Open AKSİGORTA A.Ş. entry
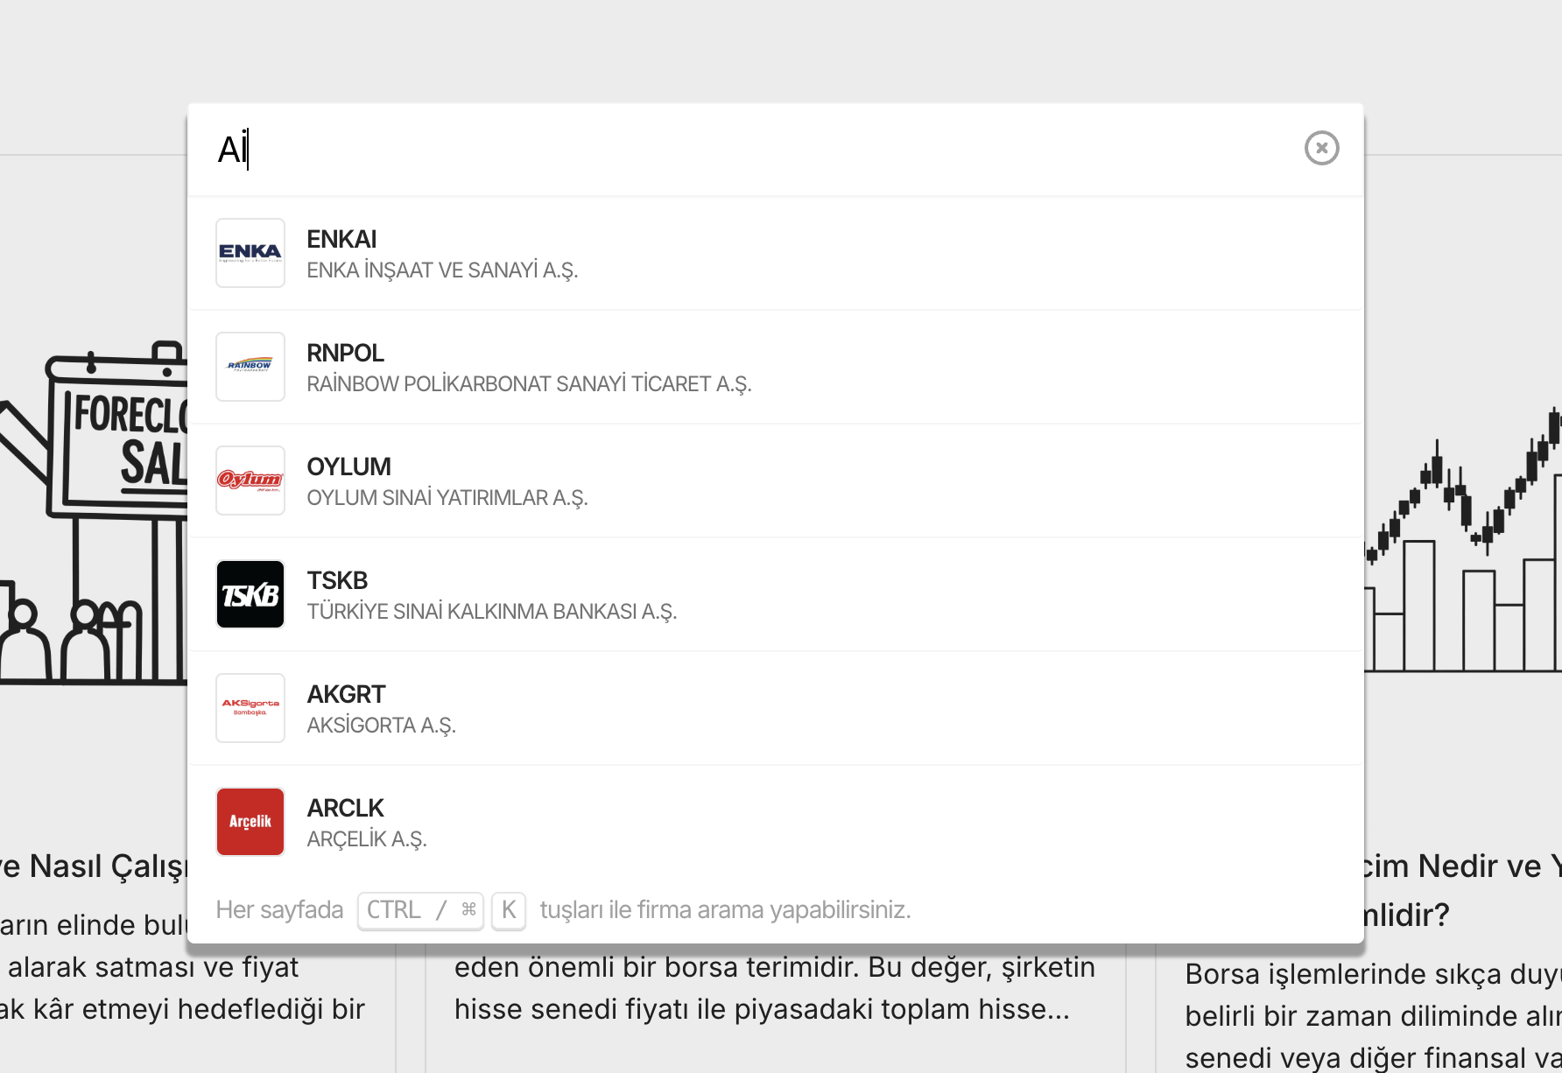The image size is (1562, 1073). tap(381, 726)
